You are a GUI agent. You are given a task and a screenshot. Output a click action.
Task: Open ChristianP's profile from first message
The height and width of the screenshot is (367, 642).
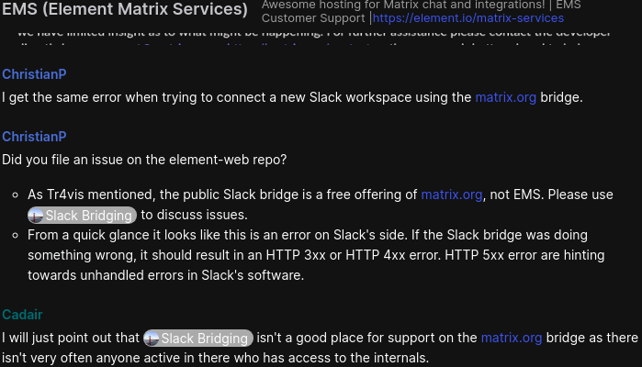pos(34,74)
